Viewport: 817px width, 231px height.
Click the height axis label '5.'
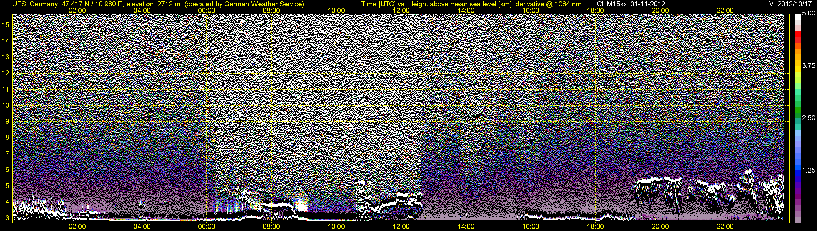(8, 186)
